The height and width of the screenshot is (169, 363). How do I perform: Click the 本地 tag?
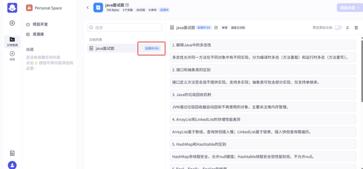225,28
